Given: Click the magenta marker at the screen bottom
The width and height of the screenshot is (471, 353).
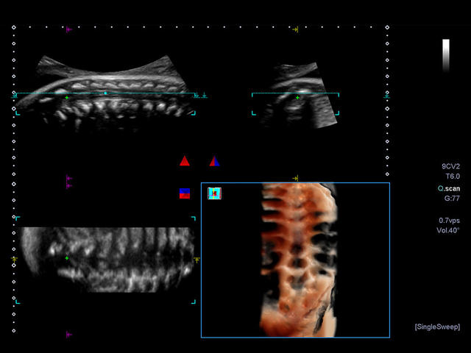Looking at the screenshot, I should tap(69, 335).
